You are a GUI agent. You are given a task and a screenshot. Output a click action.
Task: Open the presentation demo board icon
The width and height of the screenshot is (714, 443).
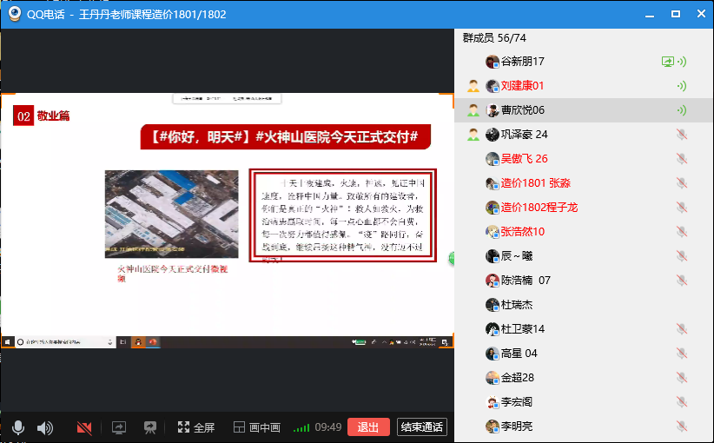[x=149, y=427]
